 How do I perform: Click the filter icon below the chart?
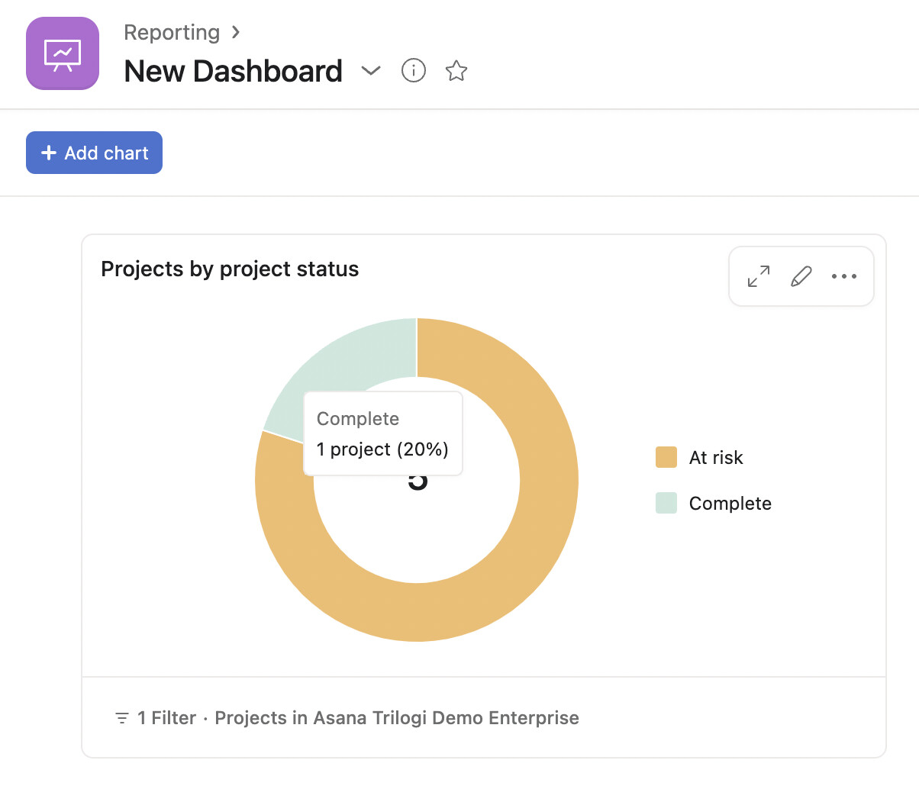point(121,718)
